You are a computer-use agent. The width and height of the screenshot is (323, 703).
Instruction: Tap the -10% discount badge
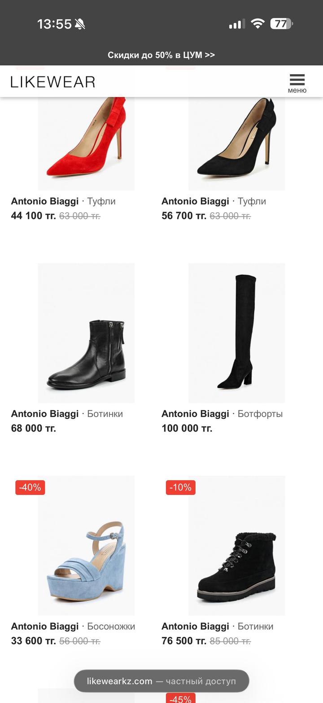(180, 487)
